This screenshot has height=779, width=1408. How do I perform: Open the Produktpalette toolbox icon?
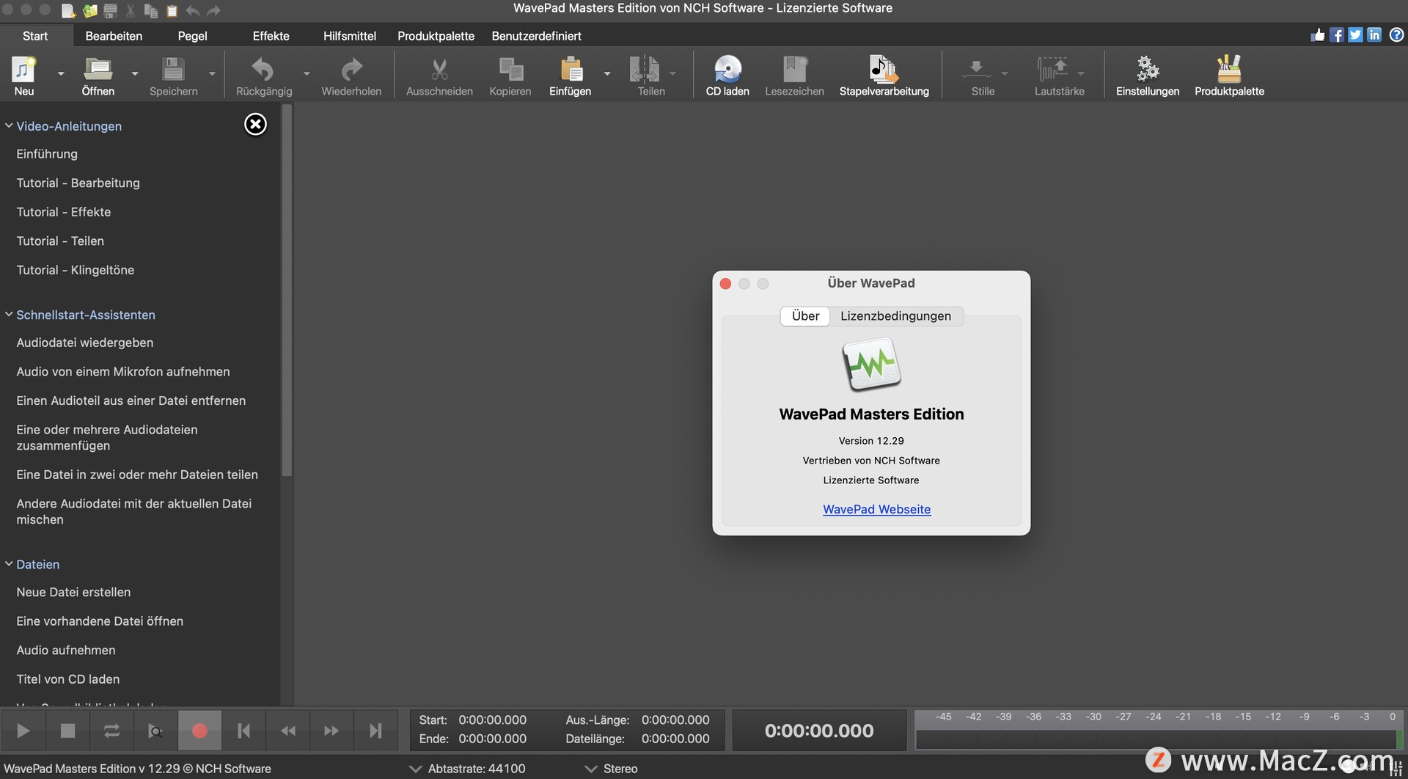1229,69
